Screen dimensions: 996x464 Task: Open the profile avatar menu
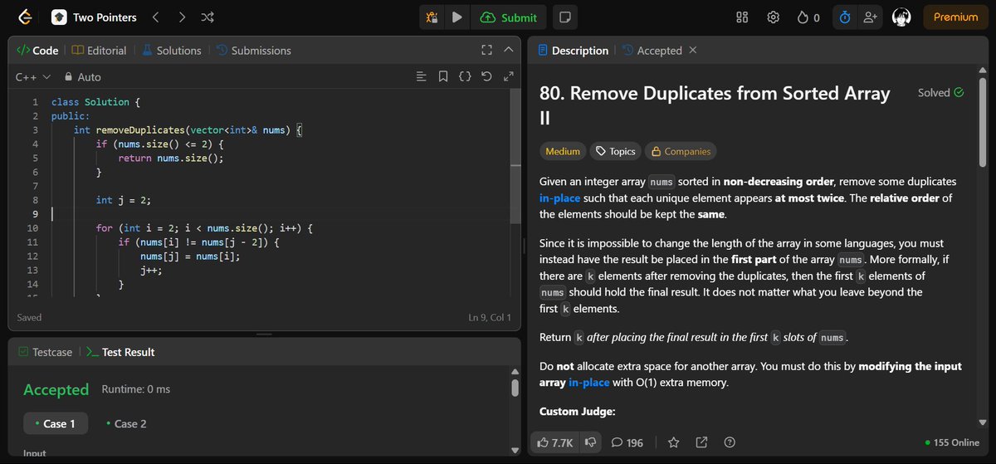pos(902,17)
